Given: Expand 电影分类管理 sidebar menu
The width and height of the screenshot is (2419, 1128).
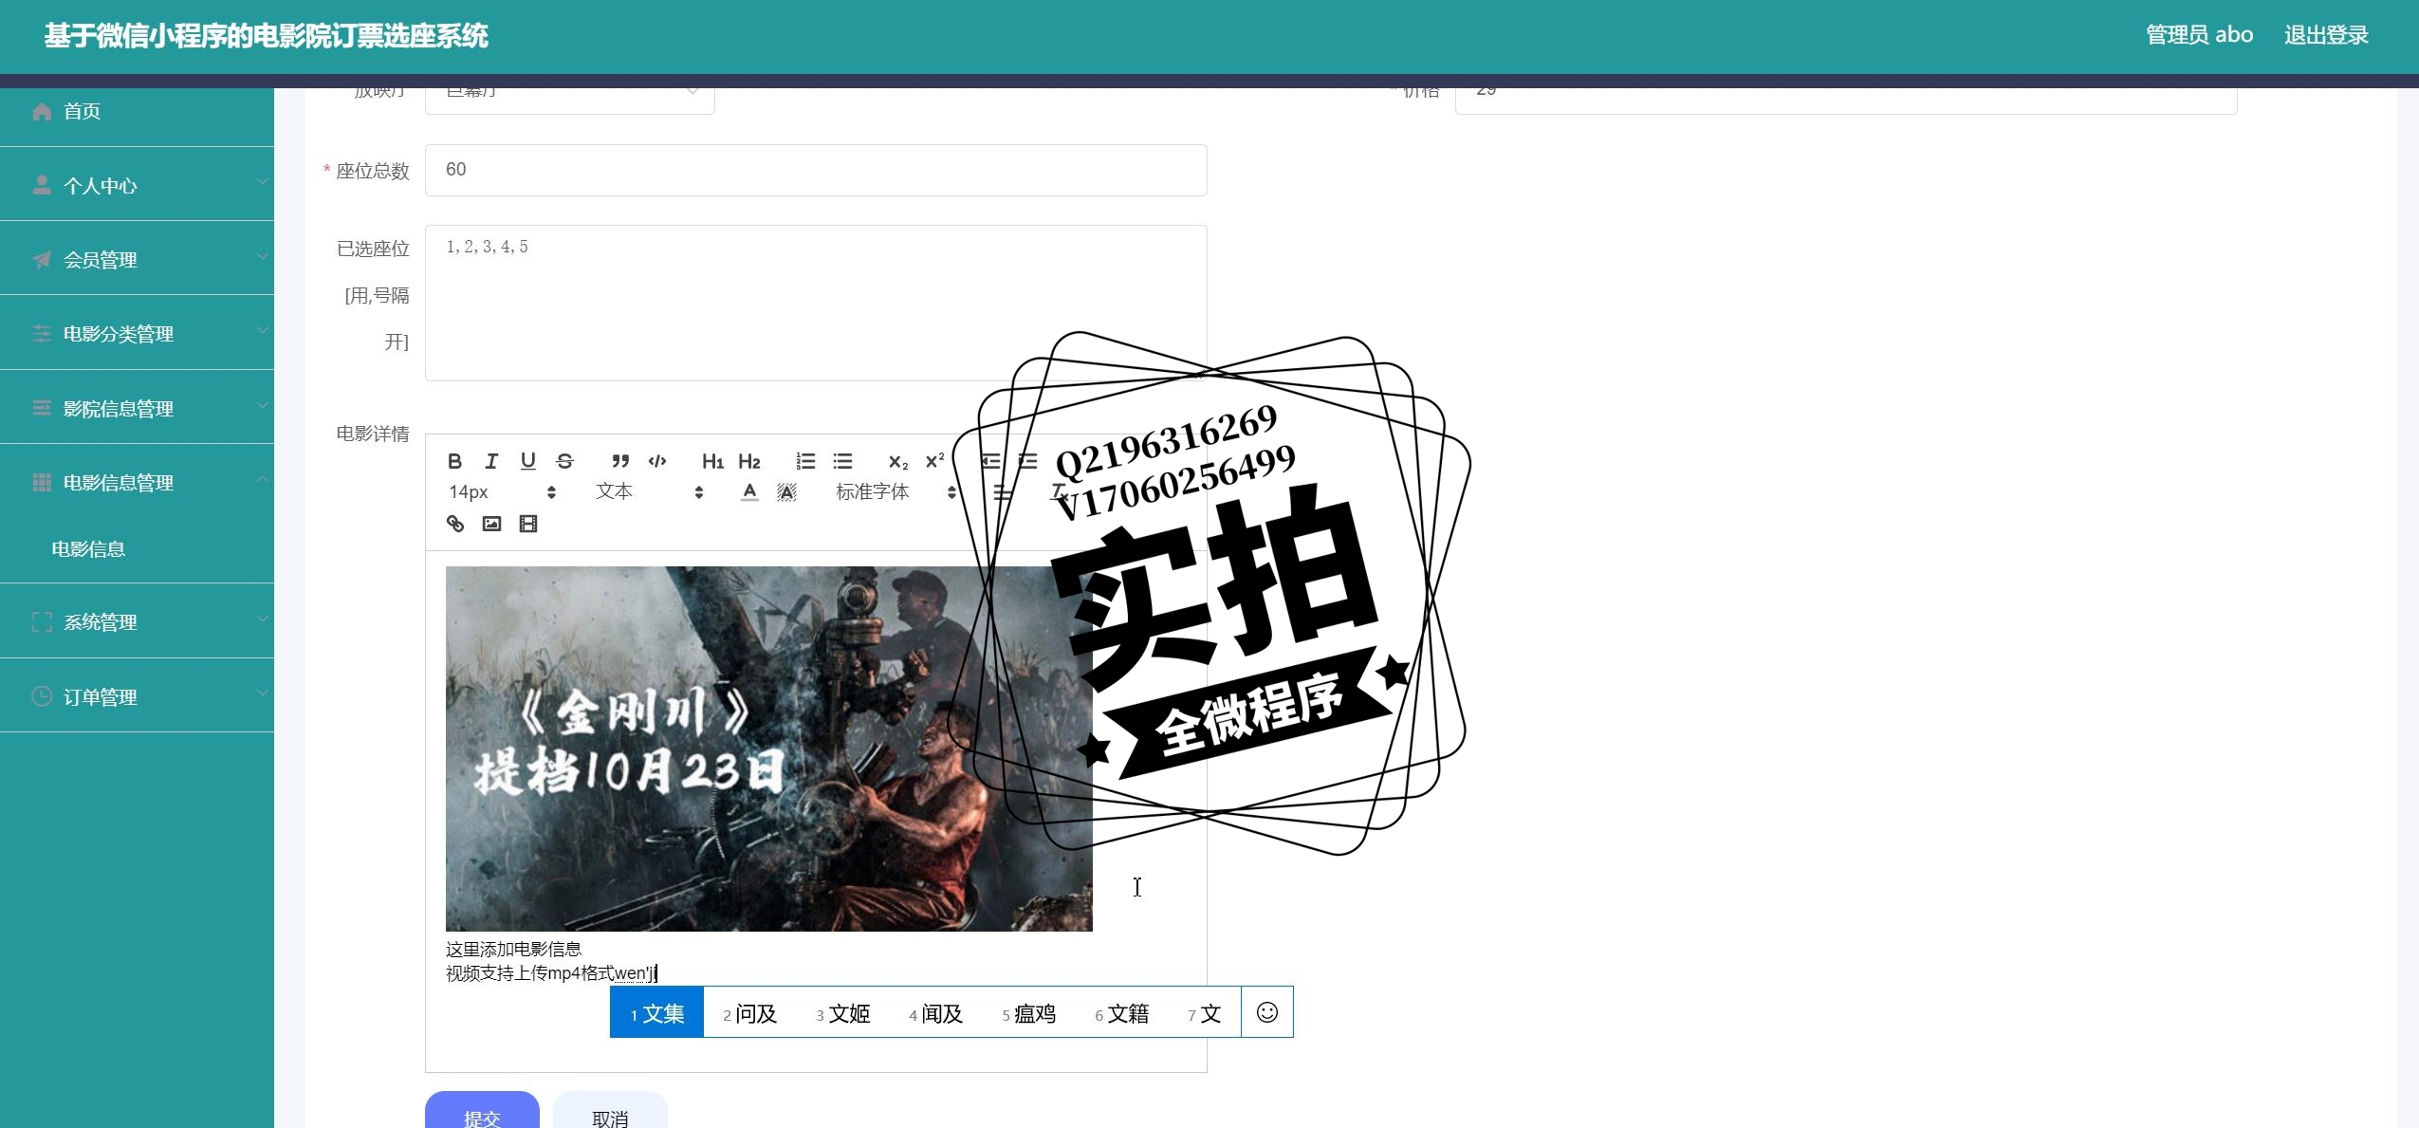Looking at the screenshot, I should pos(137,333).
